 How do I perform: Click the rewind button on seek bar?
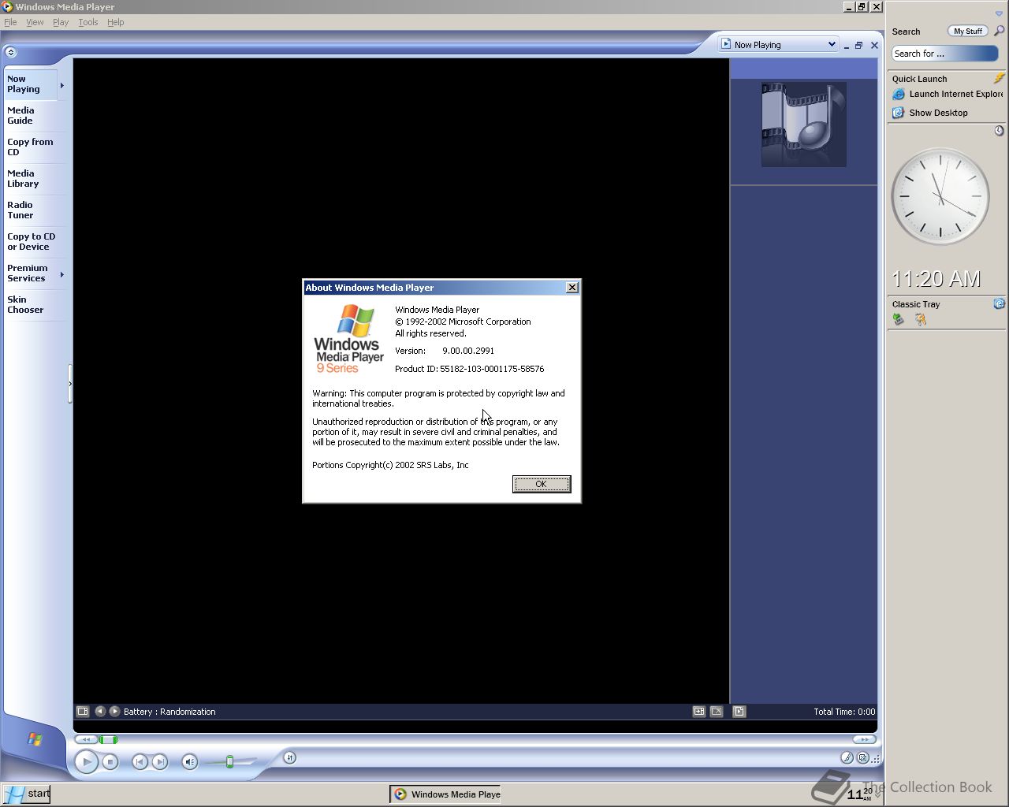86,739
